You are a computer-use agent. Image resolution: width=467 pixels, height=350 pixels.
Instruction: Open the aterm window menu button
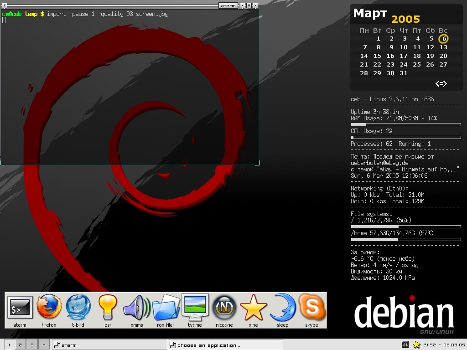coord(5,5)
